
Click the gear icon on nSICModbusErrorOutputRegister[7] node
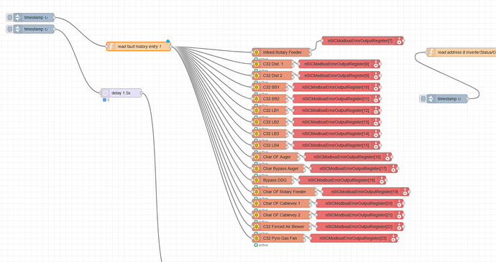pos(400,41)
